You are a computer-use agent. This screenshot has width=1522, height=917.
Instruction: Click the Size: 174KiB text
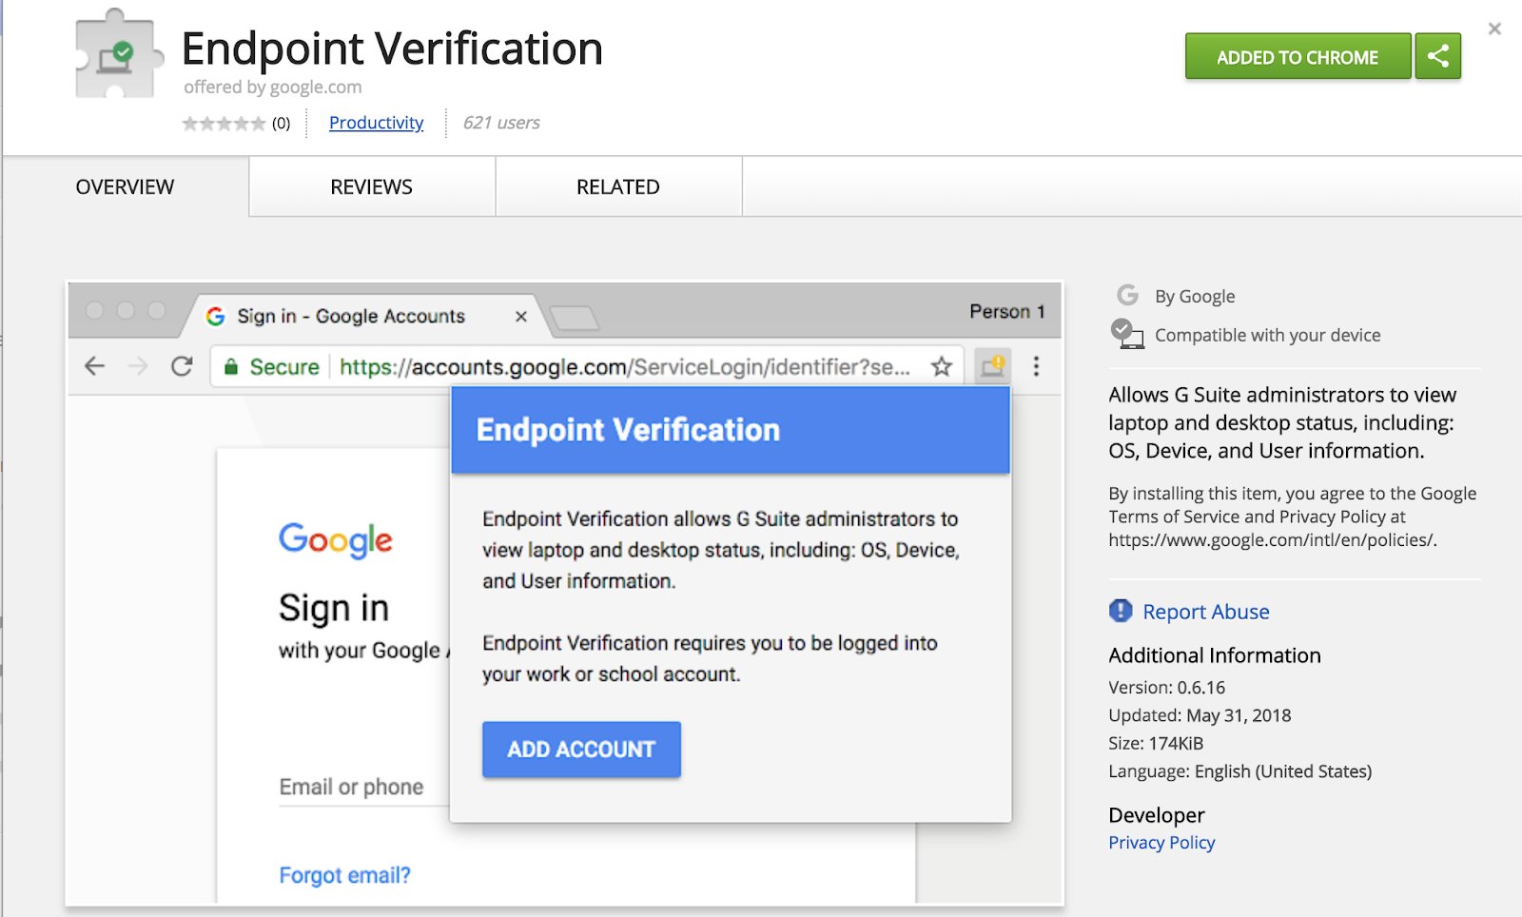[1156, 744]
